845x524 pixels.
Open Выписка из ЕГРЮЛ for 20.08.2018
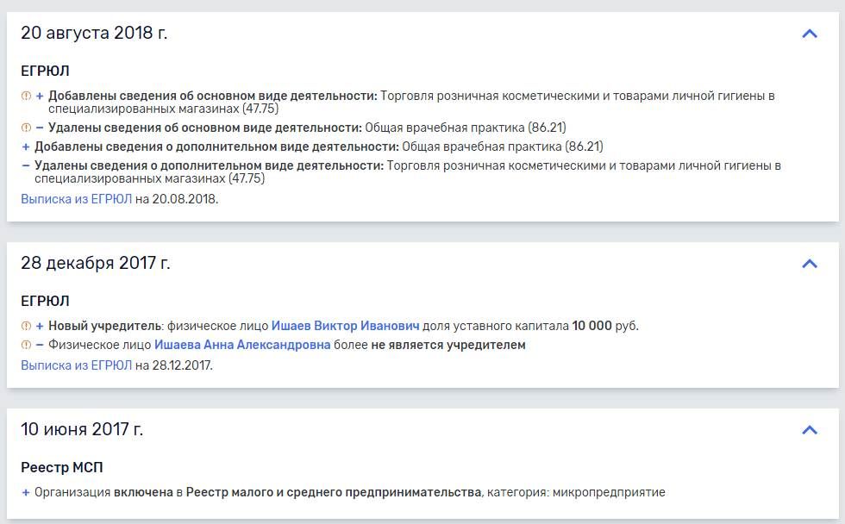click(x=76, y=199)
